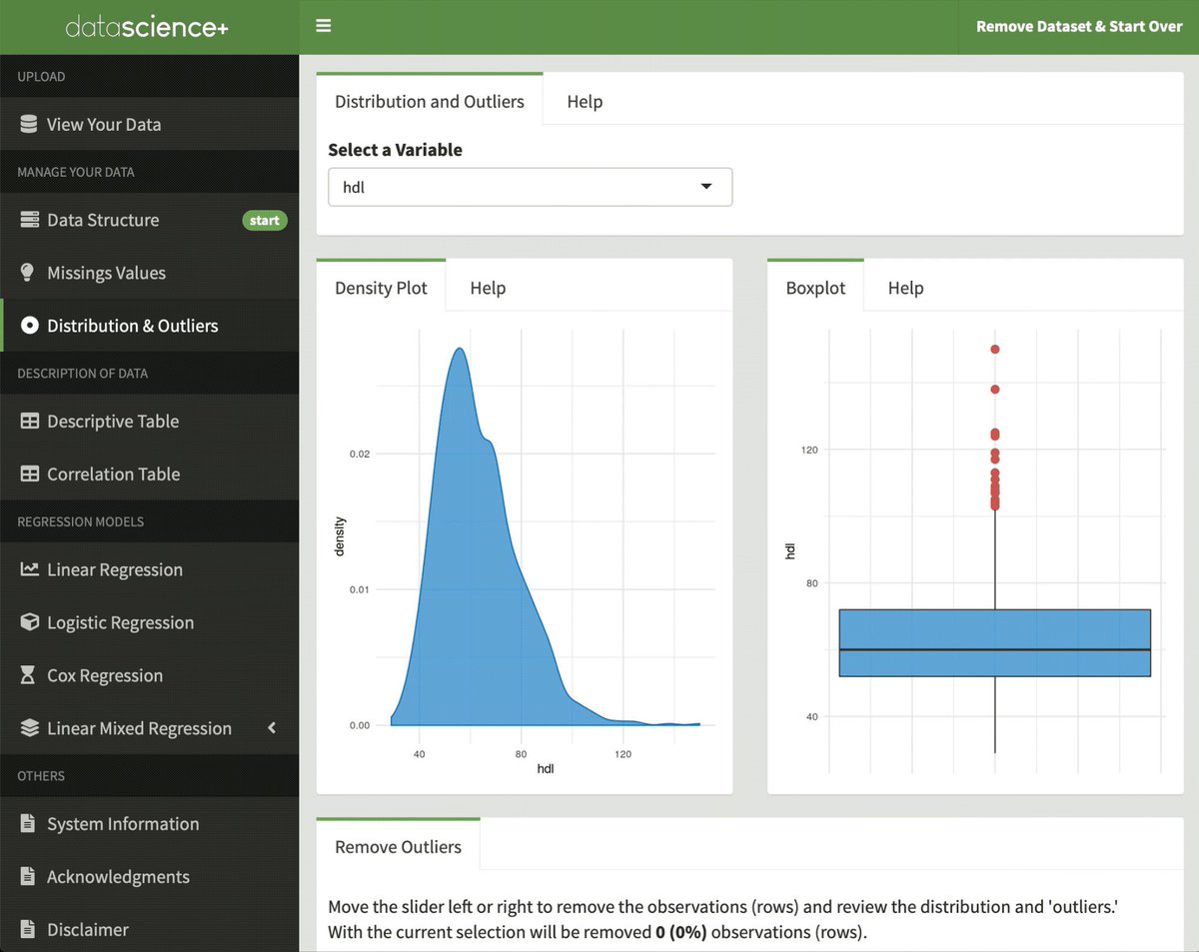Click the server icon beside Data Structure
The width and height of the screenshot is (1199, 952).
tap(29, 220)
